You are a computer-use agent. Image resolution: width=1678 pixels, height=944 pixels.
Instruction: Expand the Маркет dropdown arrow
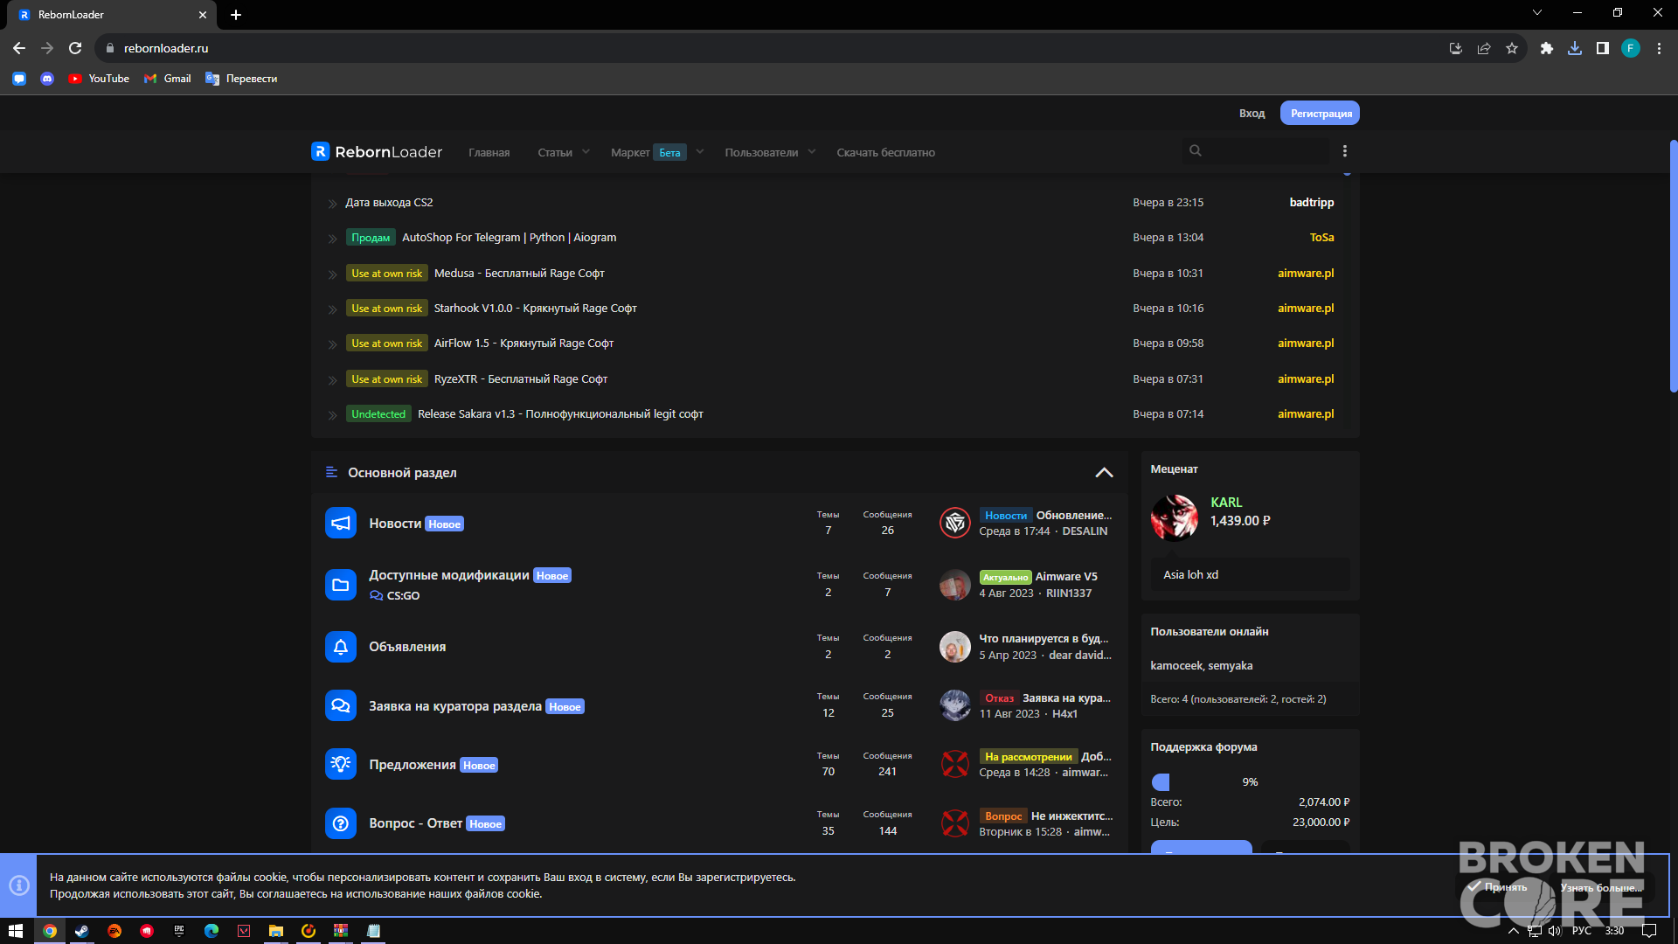(x=700, y=151)
